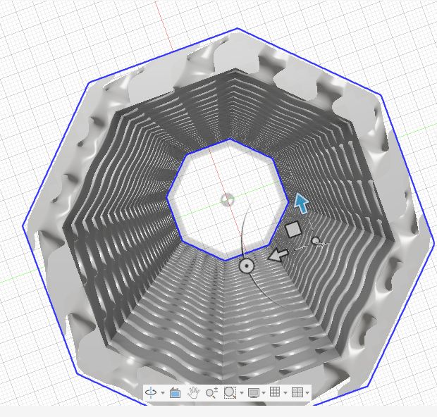Click the Zoom Window fit icon
Screen dimensions: 437x417
click(x=230, y=392)
